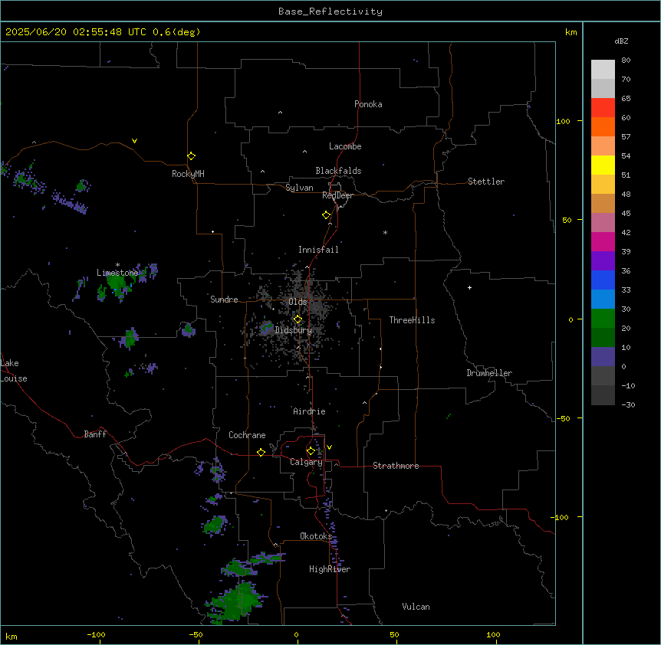Click the Sundre town label
Image resolution: width=661 pixels, height=645 pixels.
pos(224,300)
